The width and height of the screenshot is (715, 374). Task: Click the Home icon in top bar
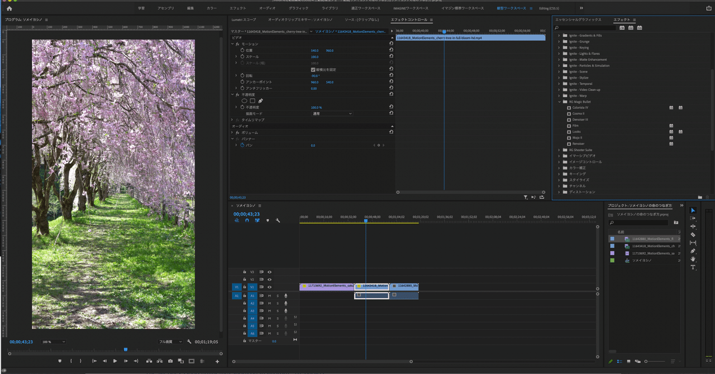[x=9, y=8]
